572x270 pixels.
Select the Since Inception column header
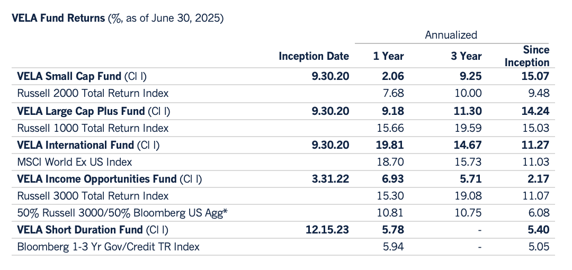pyautogui.click(x=527, y=56)
